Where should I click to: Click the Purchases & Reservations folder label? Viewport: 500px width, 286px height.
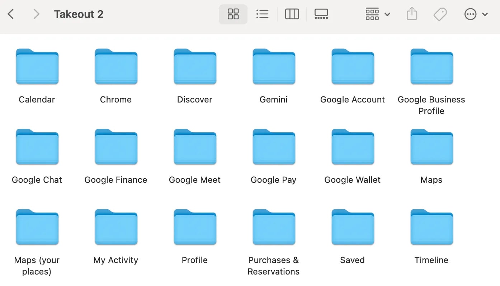click(274, 266)
